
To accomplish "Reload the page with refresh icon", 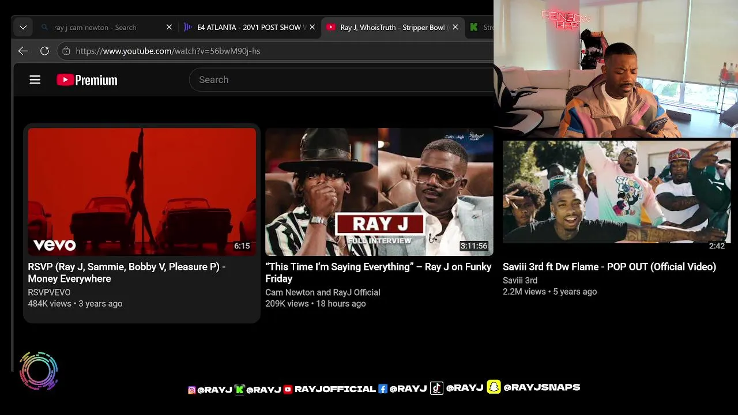I will (44, 51).
